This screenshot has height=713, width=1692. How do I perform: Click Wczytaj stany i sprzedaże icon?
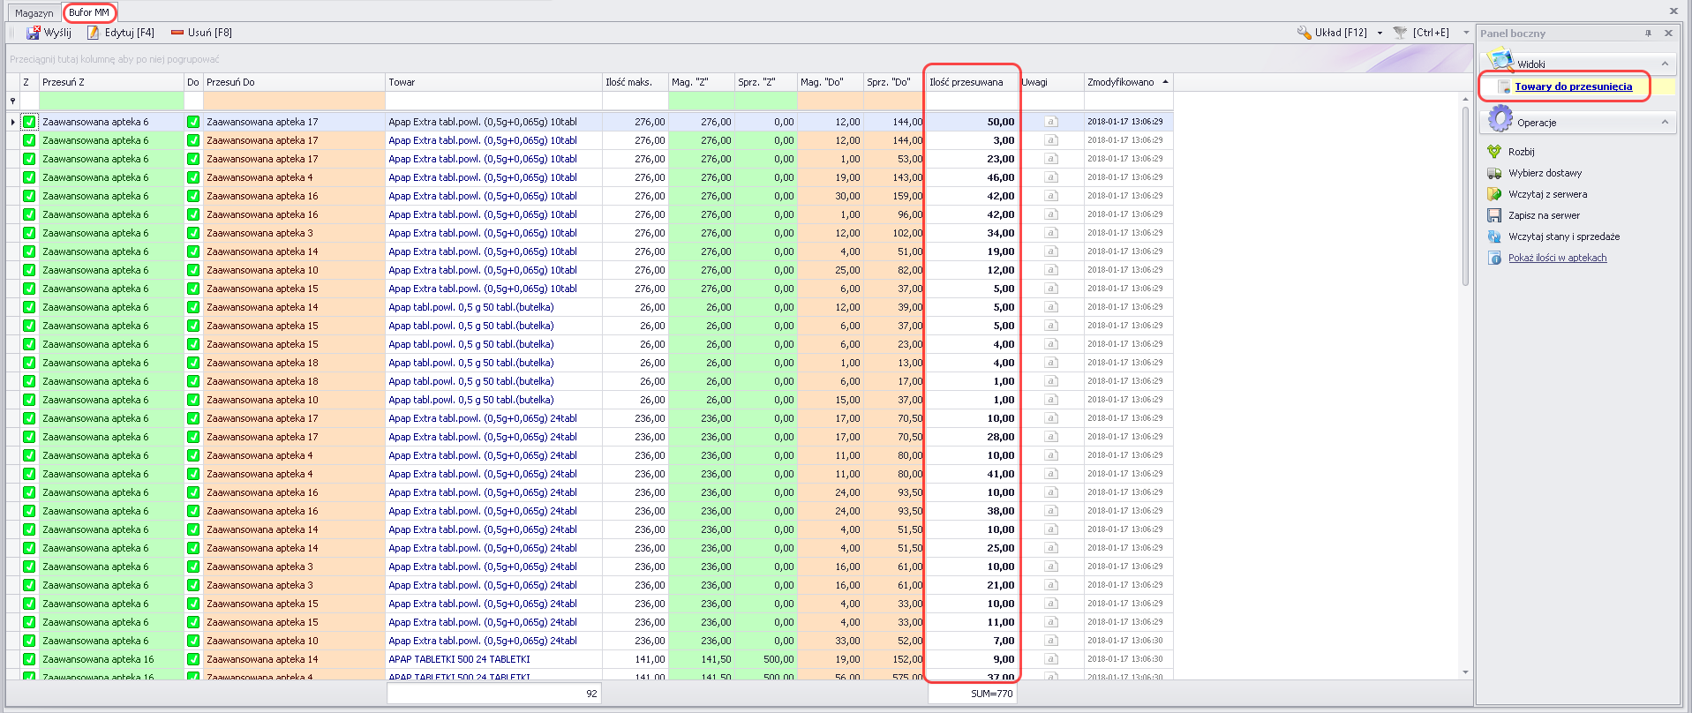click(1494, 236)
